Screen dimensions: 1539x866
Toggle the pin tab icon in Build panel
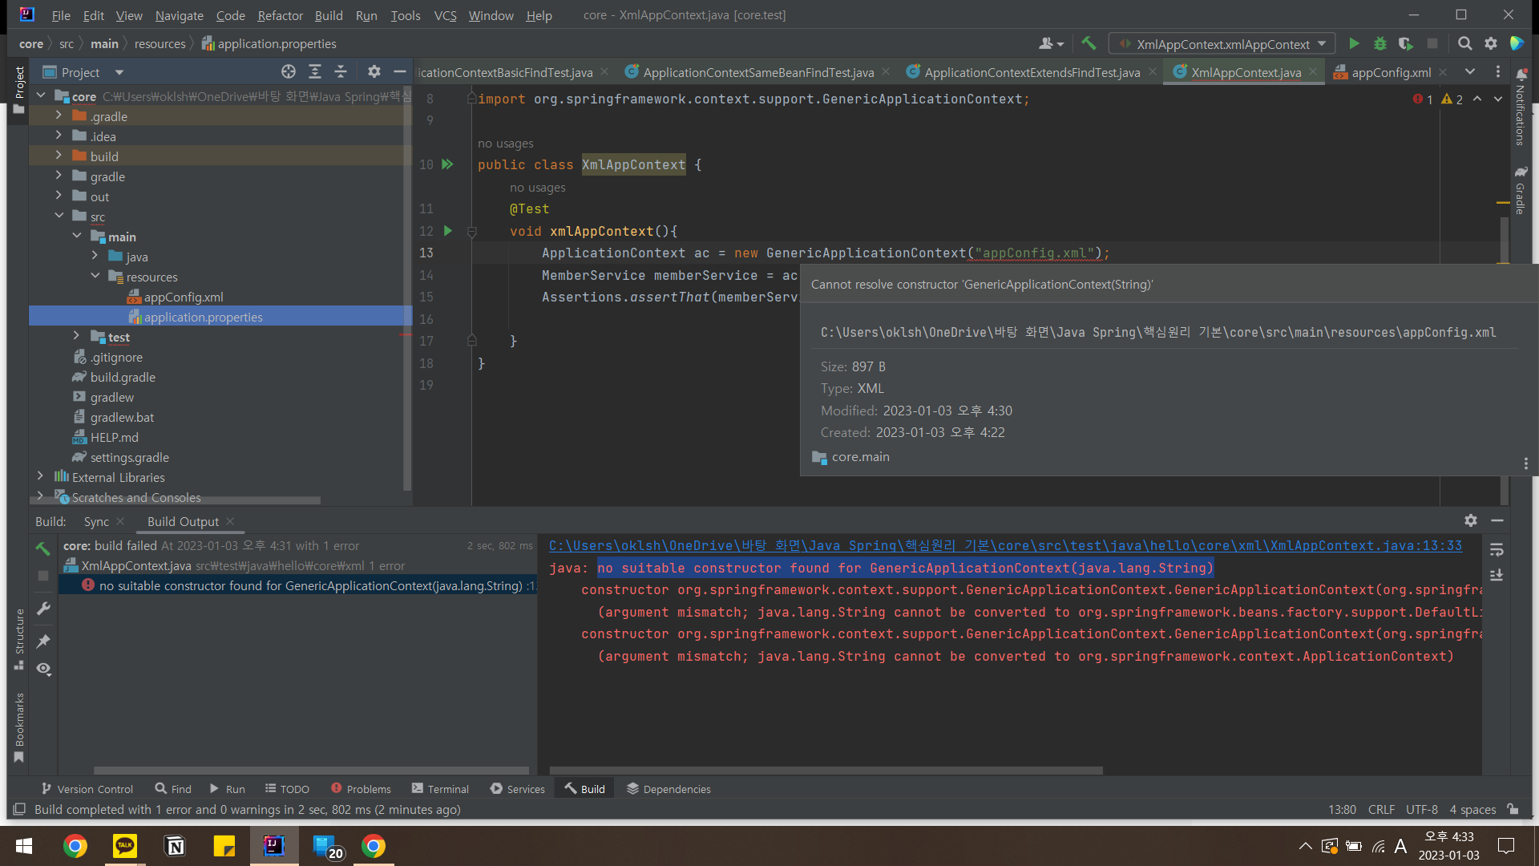pyautogui.click(x=43, y=641)
